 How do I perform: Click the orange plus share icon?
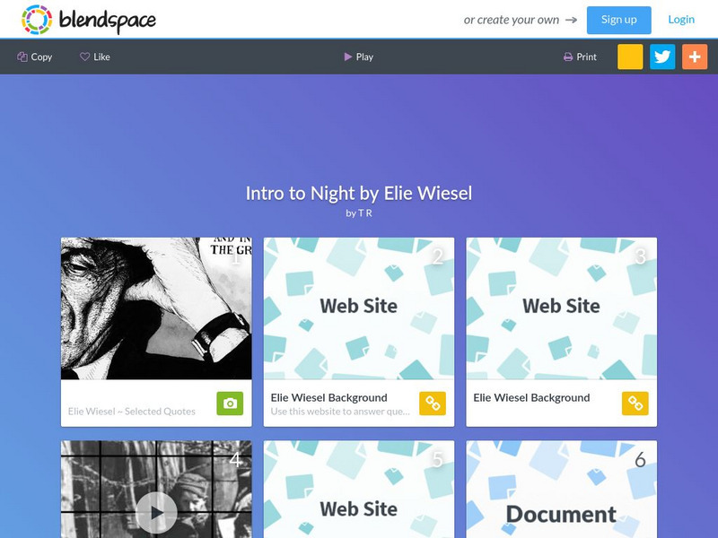click(x=694, y=56)
